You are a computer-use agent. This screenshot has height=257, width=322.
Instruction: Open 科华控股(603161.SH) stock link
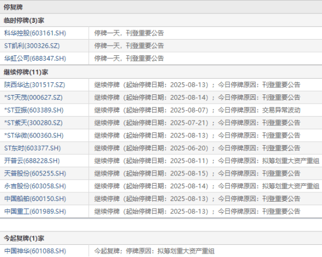point(35,33)
